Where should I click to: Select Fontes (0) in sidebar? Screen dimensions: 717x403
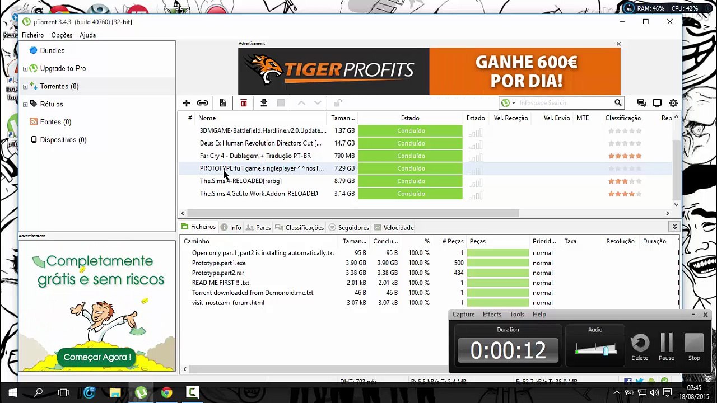click(55, 122)
